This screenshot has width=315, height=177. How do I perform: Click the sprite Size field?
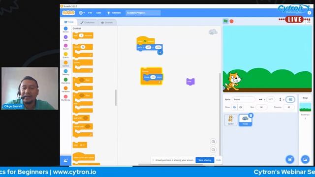(x=261, y=107)
